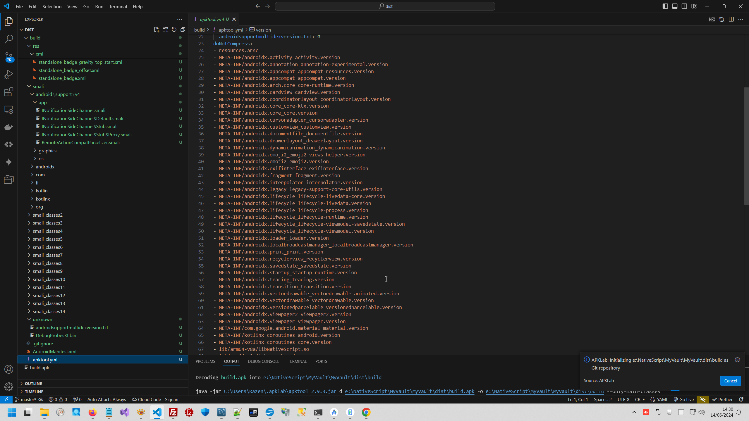Select the Run and Debug icon
This screenshot has width=749, height=421.
[9, 74]
